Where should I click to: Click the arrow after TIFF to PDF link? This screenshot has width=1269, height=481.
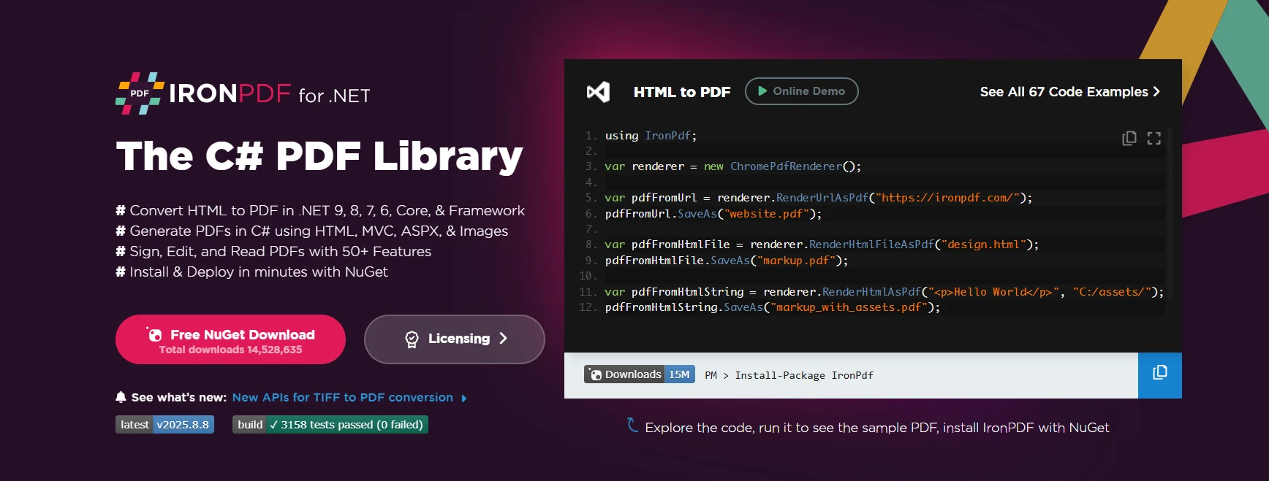click(x=464, y=399)
